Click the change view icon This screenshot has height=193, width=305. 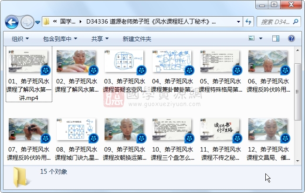[251, 38]
